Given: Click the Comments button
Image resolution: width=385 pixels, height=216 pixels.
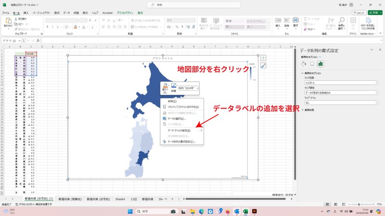Looking at the screenshot, I should (x=359, y=12).
